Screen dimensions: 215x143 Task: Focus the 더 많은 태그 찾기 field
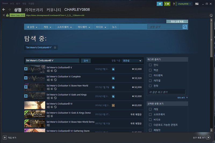point(167,92)
